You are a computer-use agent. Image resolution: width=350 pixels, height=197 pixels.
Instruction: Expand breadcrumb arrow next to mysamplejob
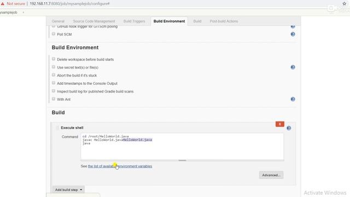pos(23,13)
